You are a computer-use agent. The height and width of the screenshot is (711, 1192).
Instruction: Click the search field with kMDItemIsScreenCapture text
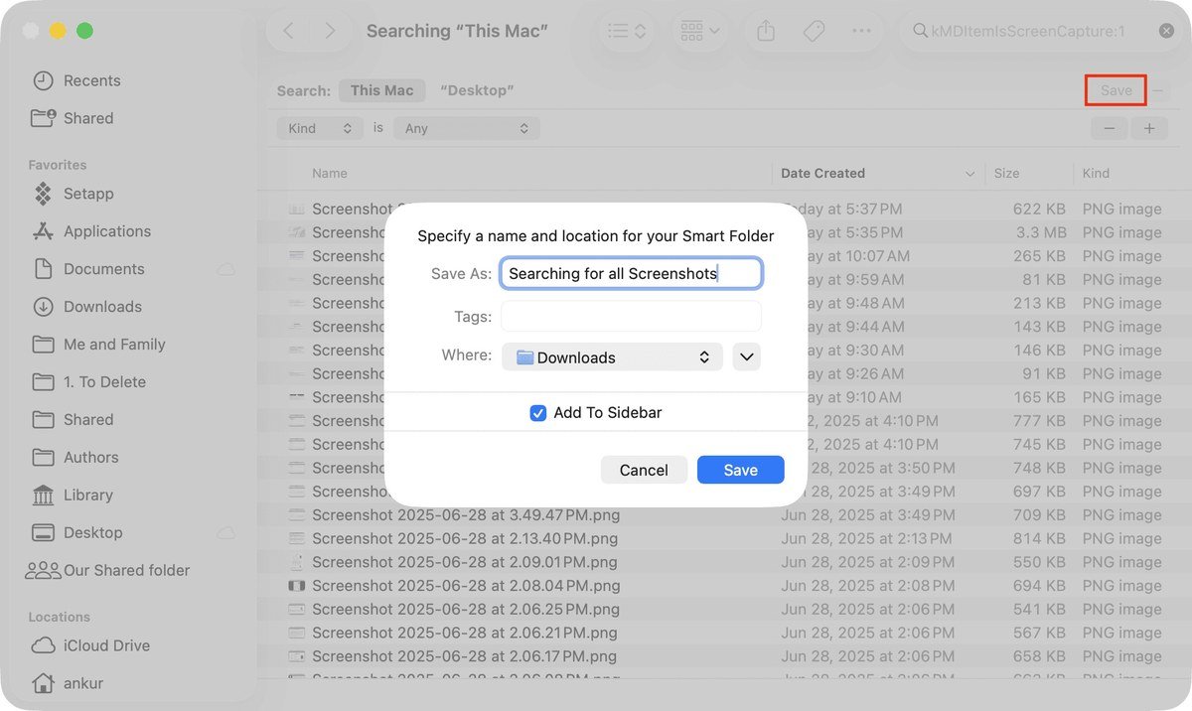click(x=1039, y=31)
